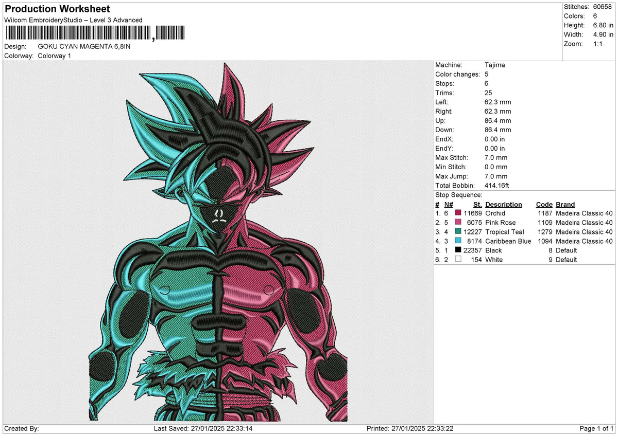Click the 'Colorway 1' value
Viewport: 618px width, 436px height.
[x=55, y=56]
